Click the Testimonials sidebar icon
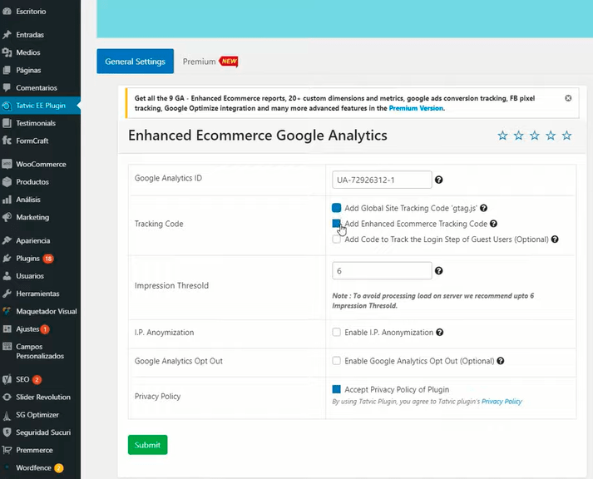The height and width of the screenshot is (479, 593). click(7, 123)
